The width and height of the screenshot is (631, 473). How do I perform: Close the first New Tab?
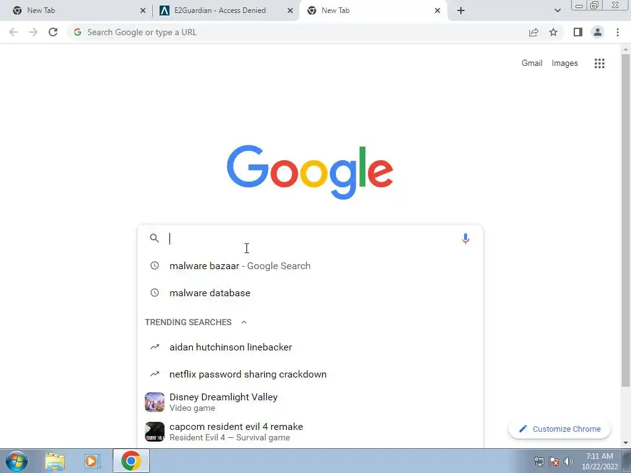point(143,10)
